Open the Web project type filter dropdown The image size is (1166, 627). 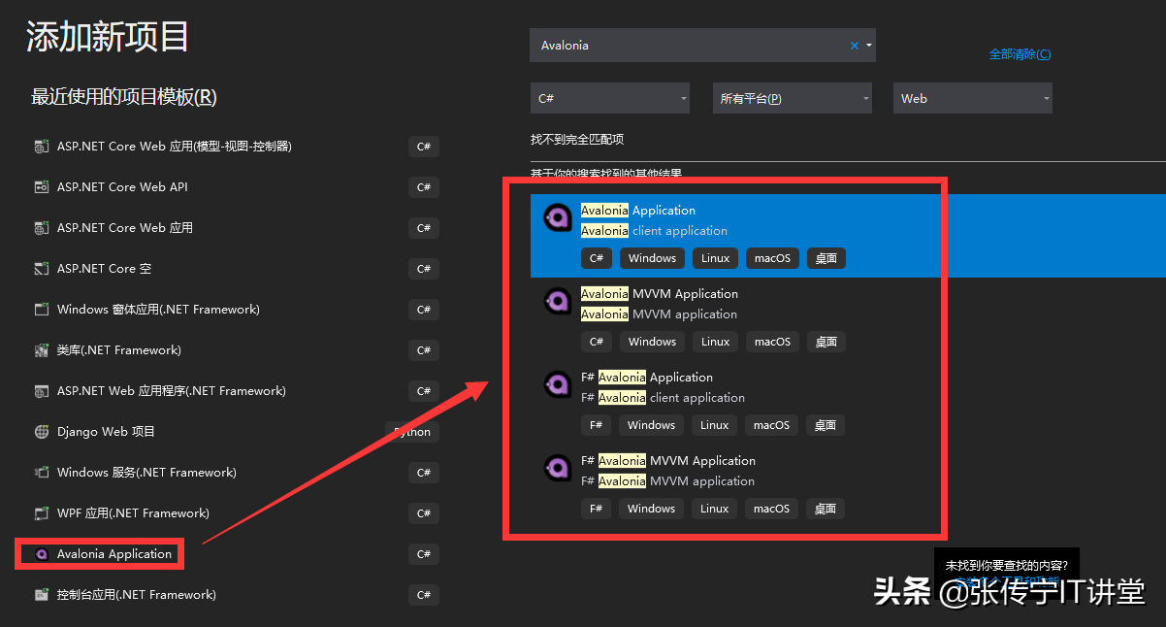point(973,98)
